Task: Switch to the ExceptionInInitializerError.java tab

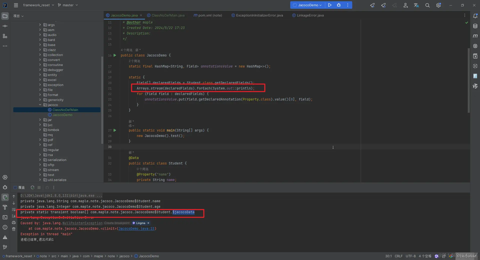Action: click(x=257, y=15)
